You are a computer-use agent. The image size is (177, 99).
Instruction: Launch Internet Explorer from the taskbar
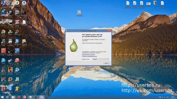(x=7, y=97)
